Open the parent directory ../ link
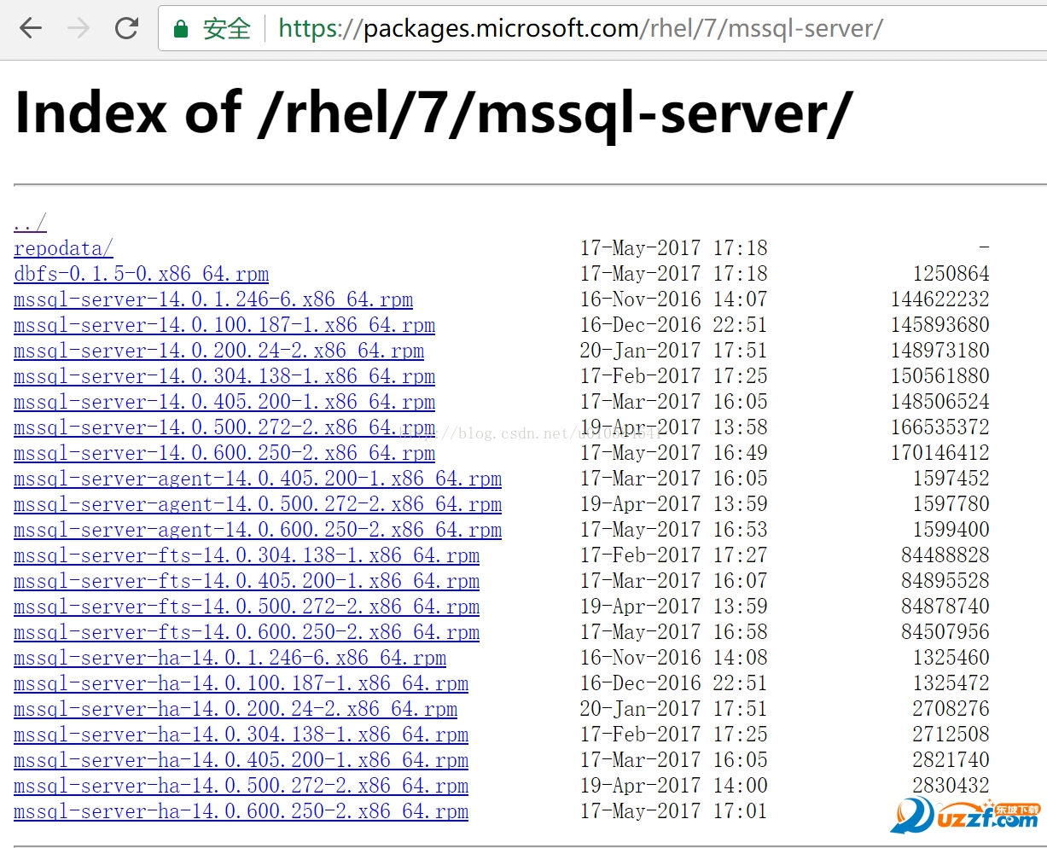The image size is (1047, 848). pyautogui.click(x=30, y=224)
